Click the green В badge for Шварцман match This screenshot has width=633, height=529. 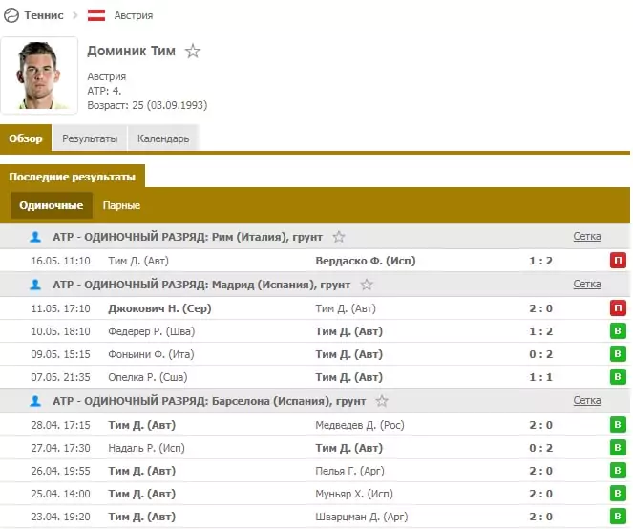(x=618, y=516)
